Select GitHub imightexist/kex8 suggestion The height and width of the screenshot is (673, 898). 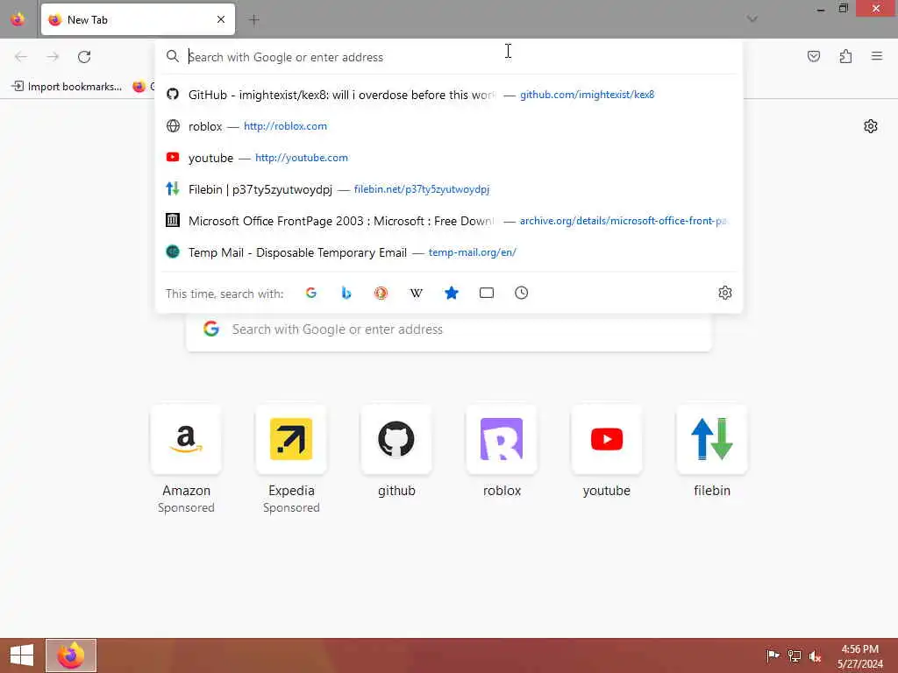pos(449,95)
